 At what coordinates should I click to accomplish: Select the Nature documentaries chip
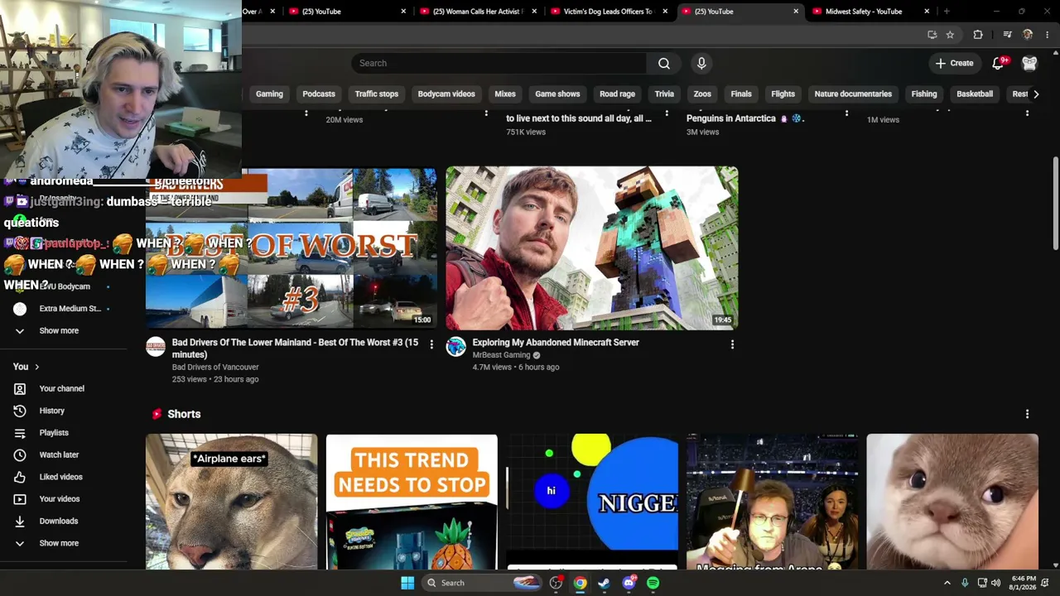(x=853, y=94)
